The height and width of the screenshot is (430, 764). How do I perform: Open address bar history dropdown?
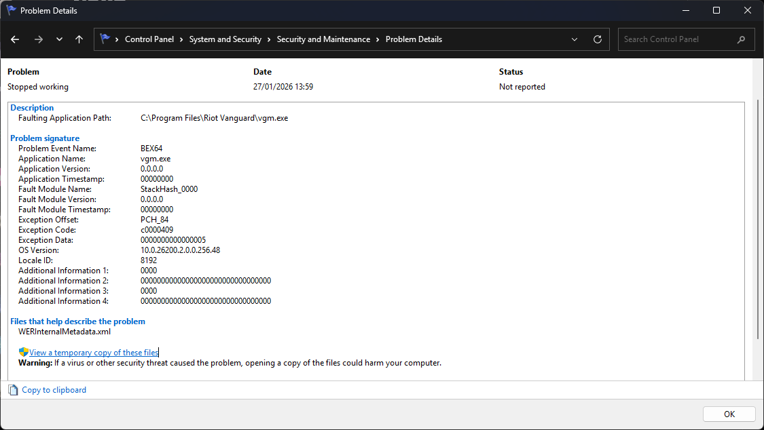[575, 39]
